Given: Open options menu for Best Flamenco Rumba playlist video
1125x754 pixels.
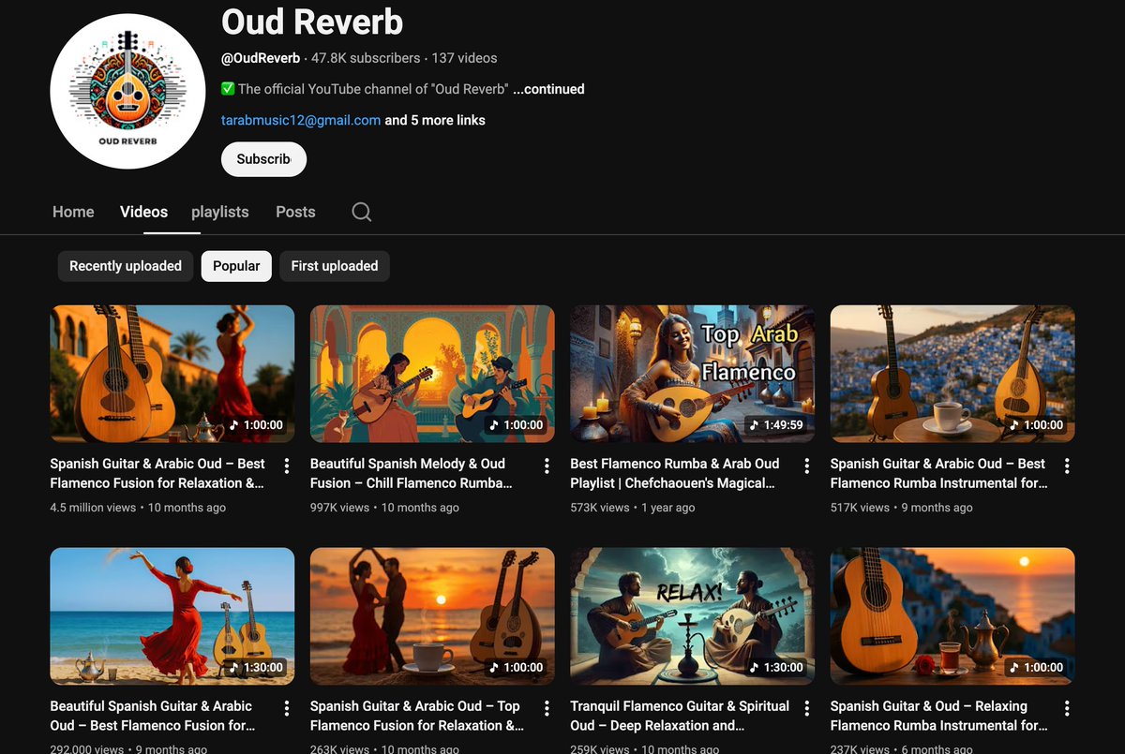Looking at the screenshot, I should (806, 466).
